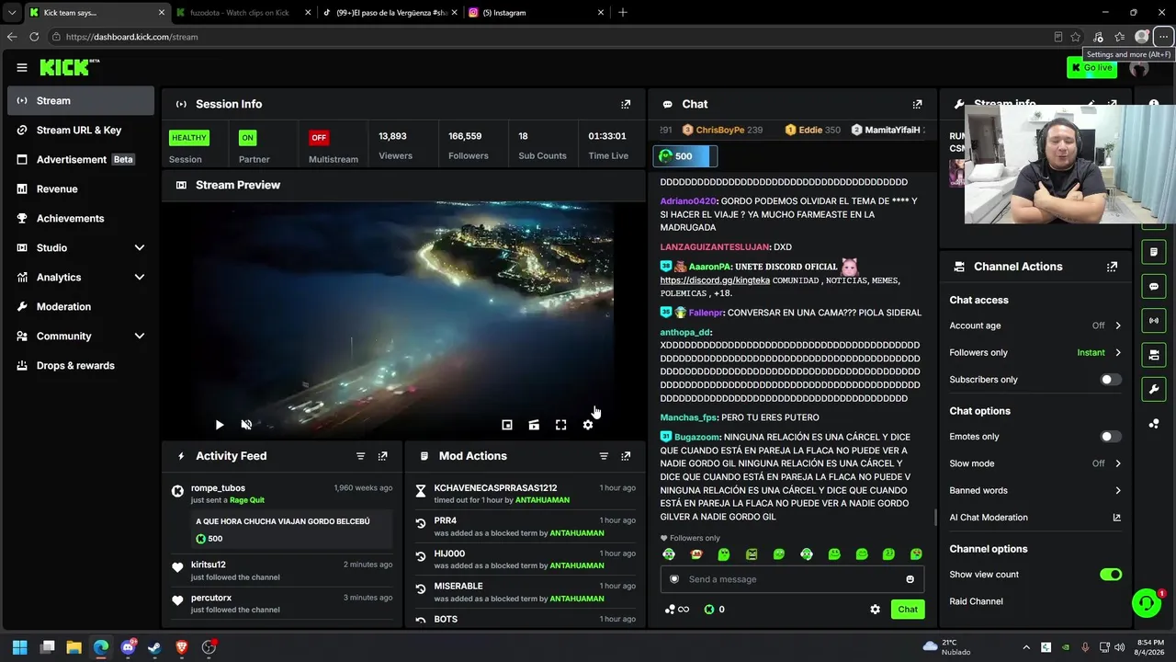
Task: Click the browser address bar
Action: pos(551,37)
